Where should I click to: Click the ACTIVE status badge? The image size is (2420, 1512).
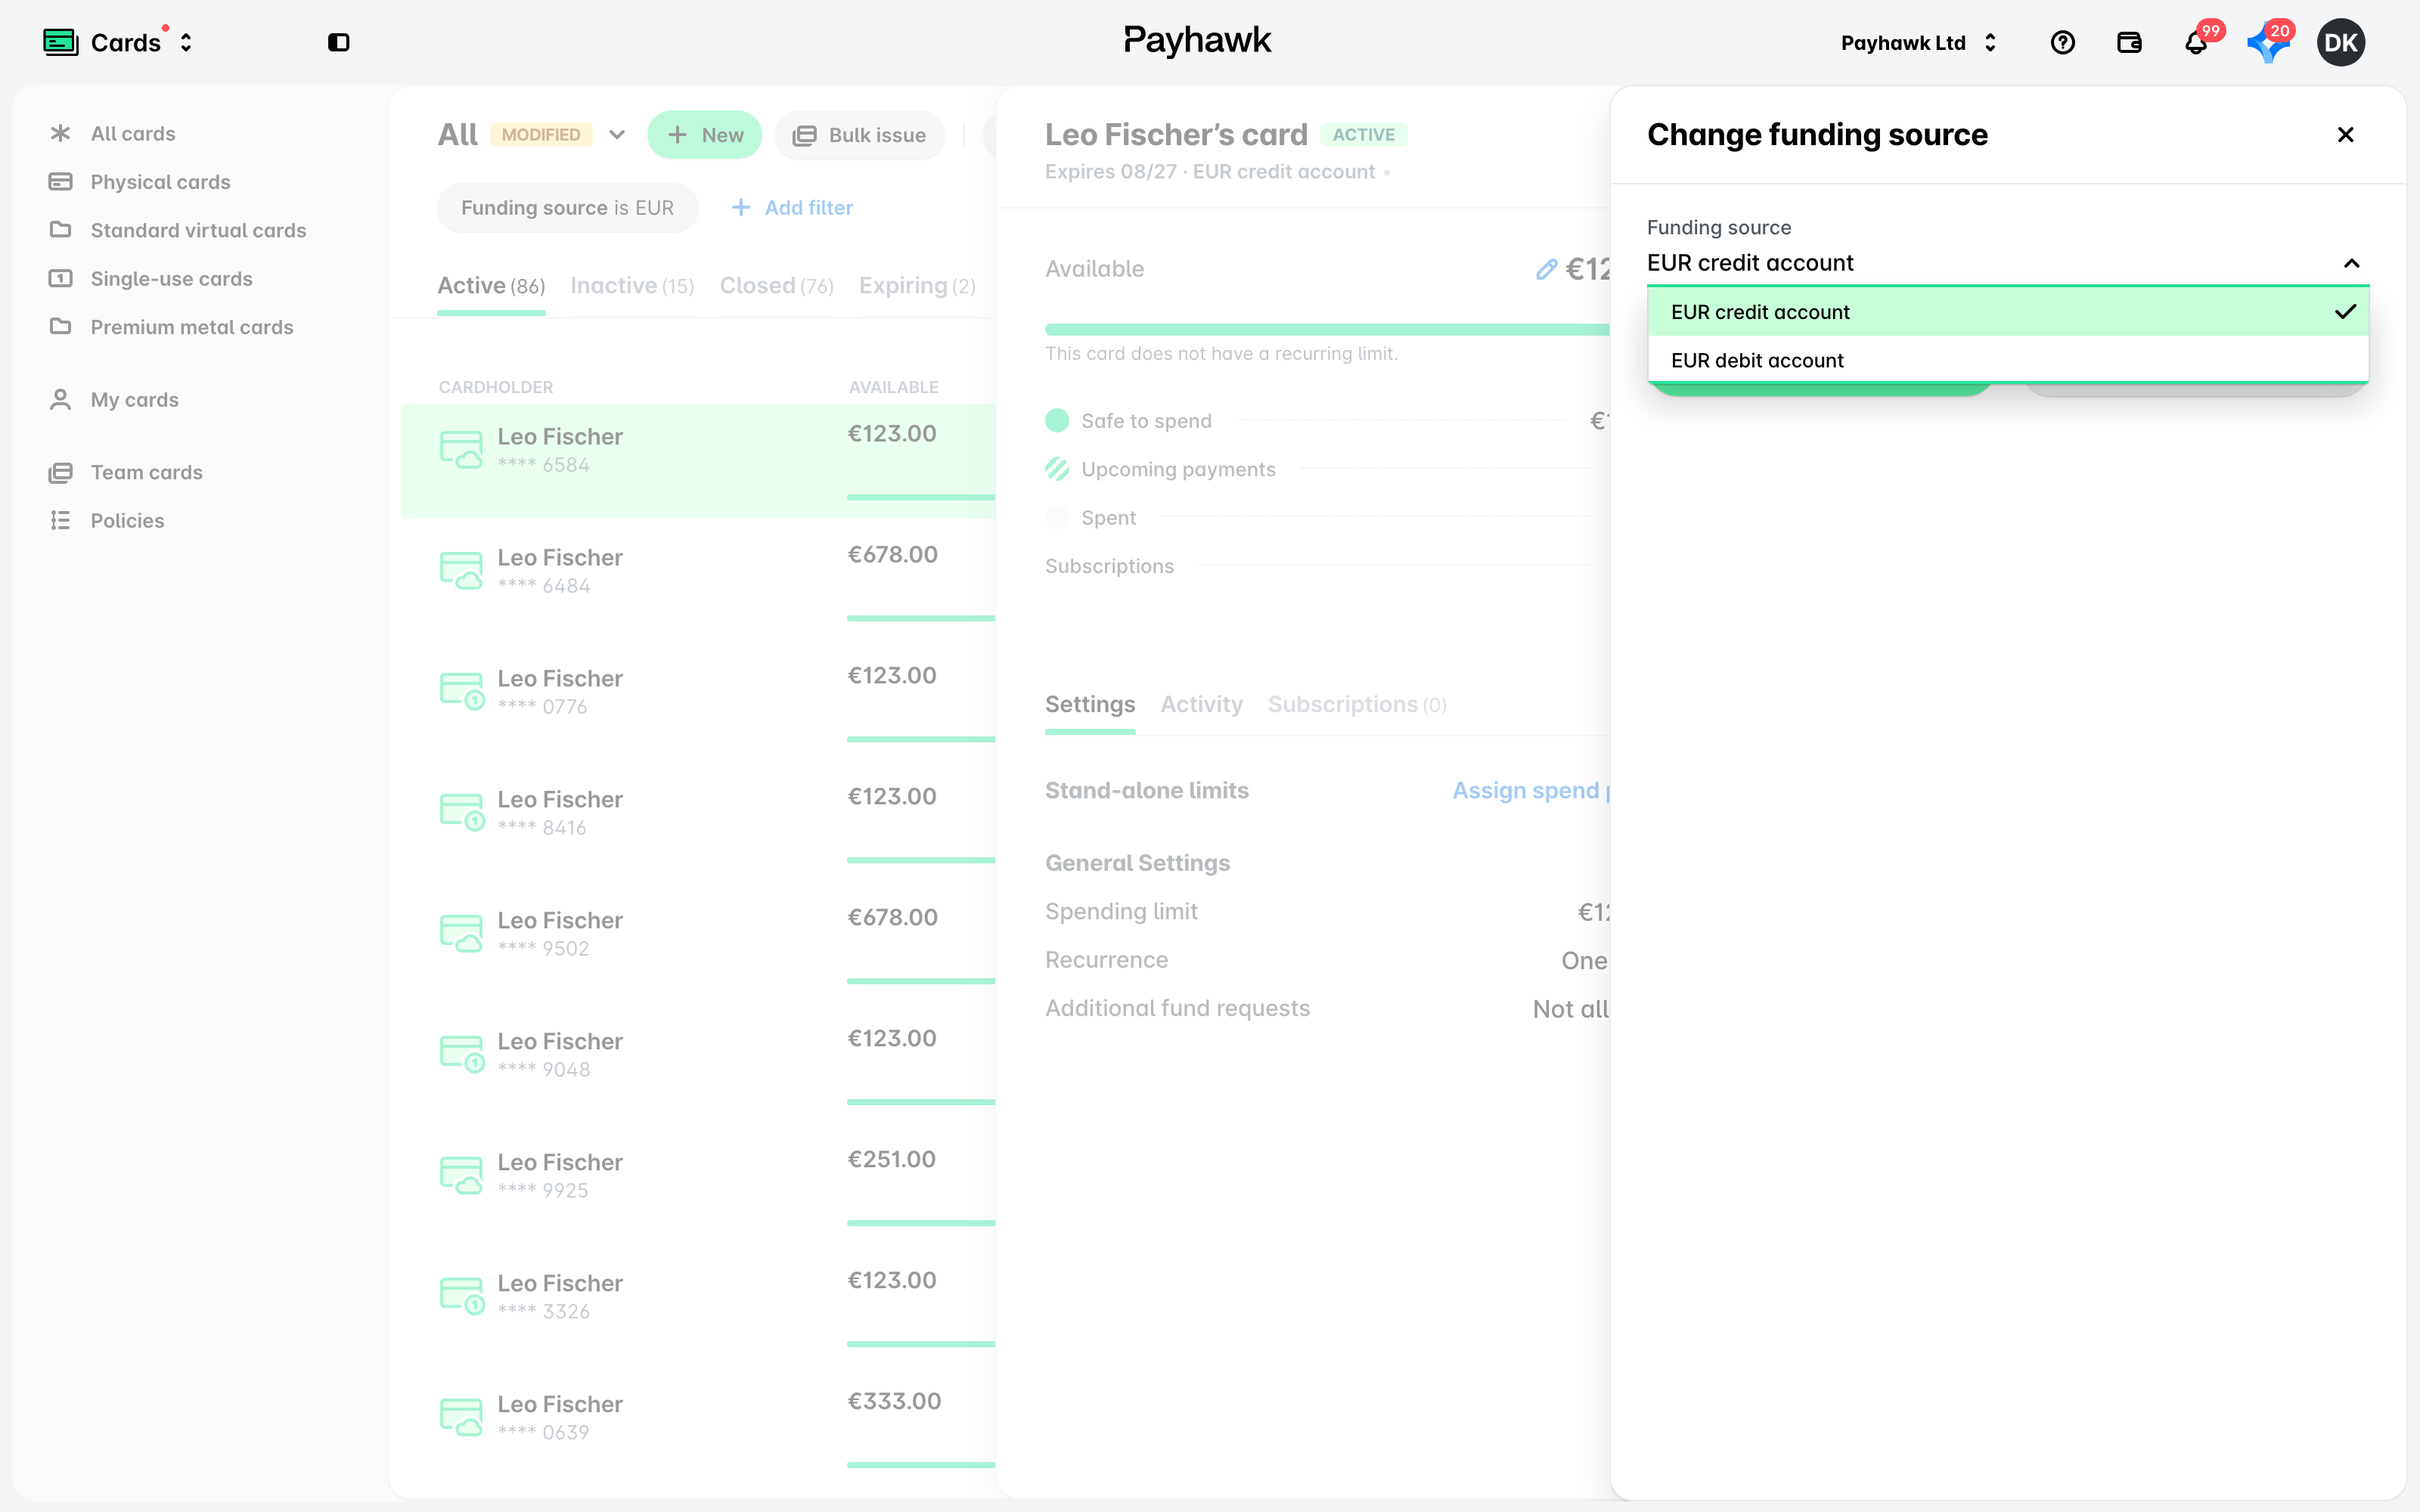[x=1363, y=135]
